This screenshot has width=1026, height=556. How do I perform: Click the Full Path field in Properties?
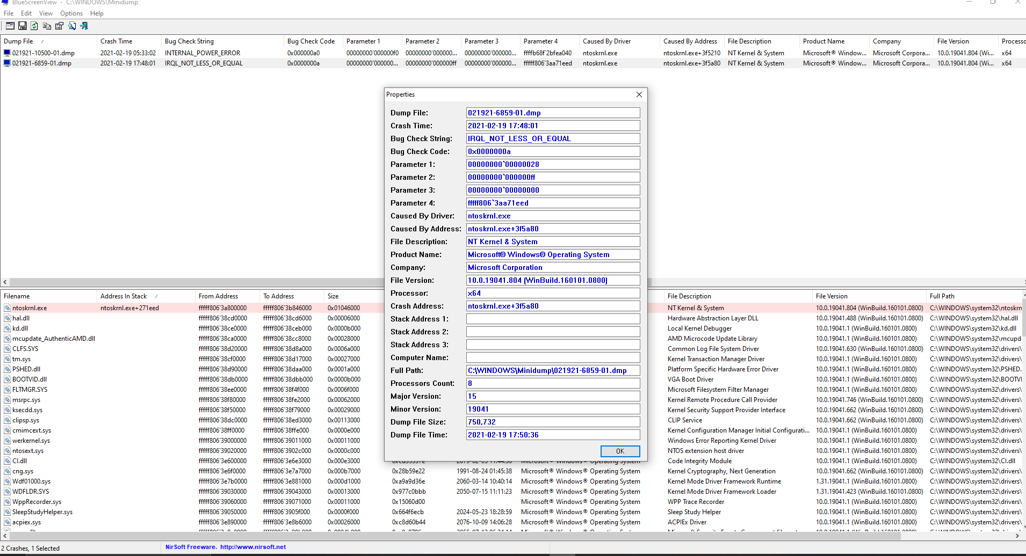[553, 370]
